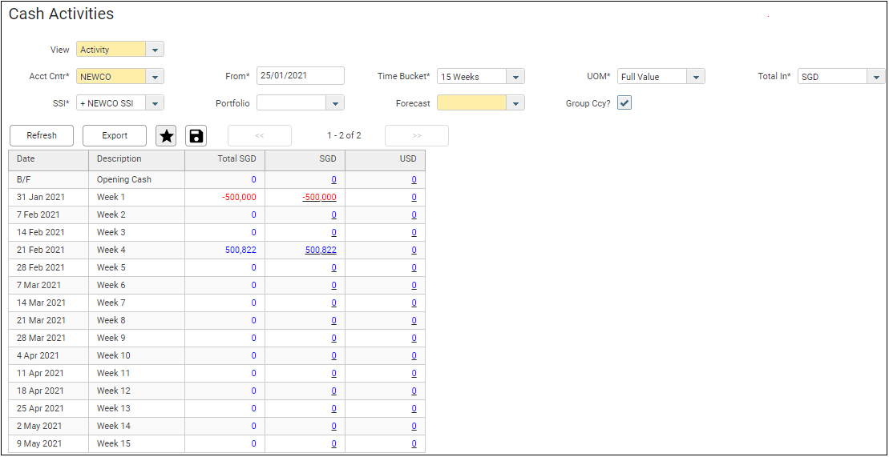Click the From date input field

tap(300, 76)
